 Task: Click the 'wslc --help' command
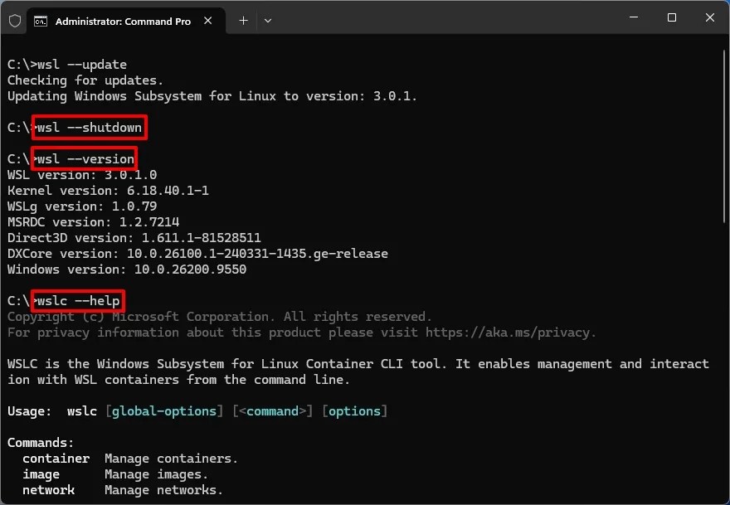pyautogui.click(x=78, y=301)
